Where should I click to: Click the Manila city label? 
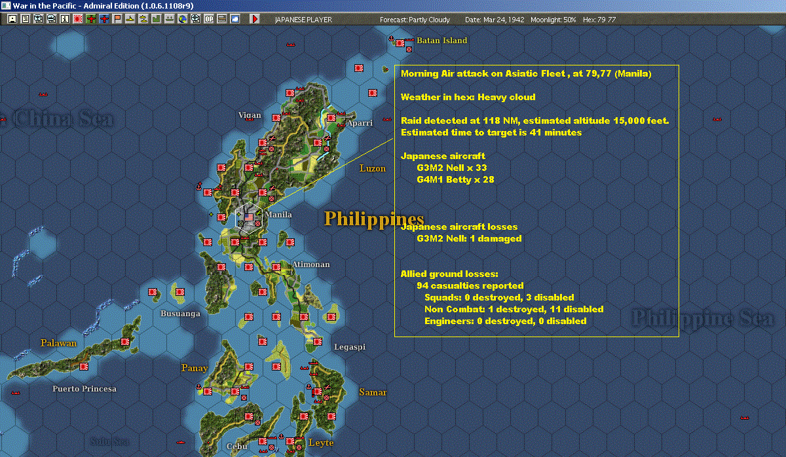pos(278,215)
